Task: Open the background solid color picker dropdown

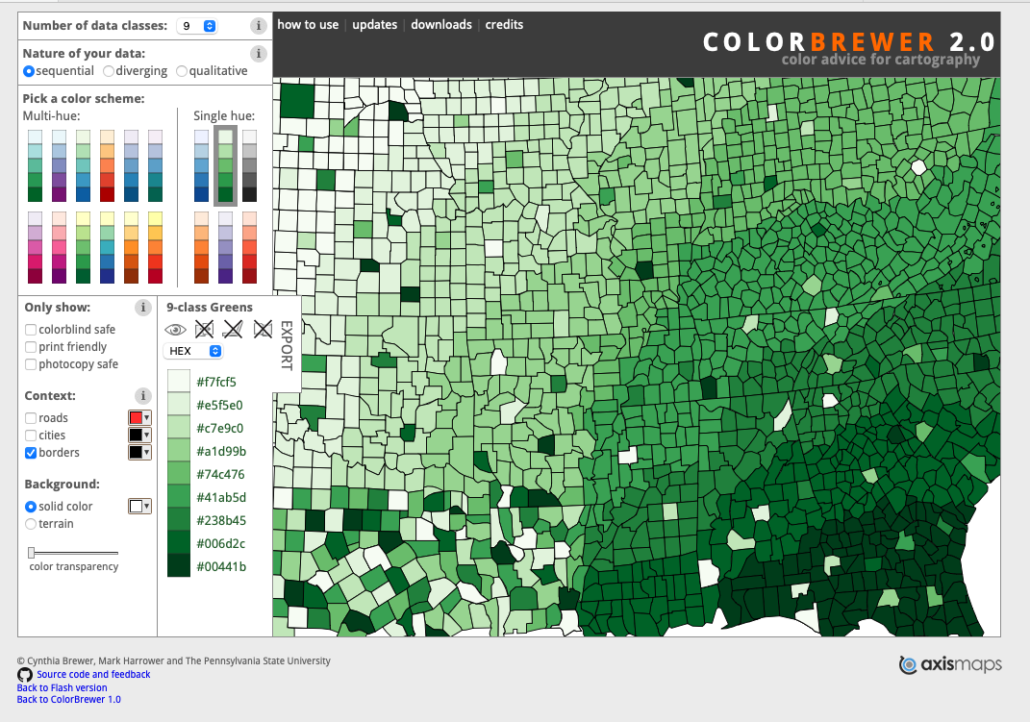Action: click(139, 506)
